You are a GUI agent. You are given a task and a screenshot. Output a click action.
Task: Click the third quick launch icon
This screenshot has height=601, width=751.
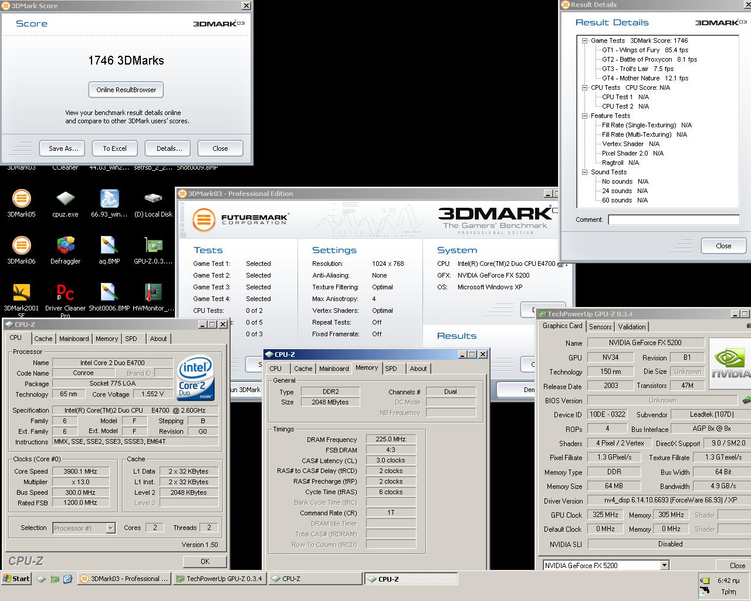(67, 579)
